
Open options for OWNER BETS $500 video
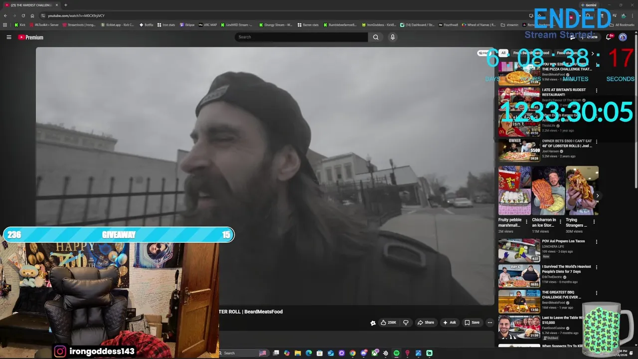pyautogui.click(x=597, y=142)
